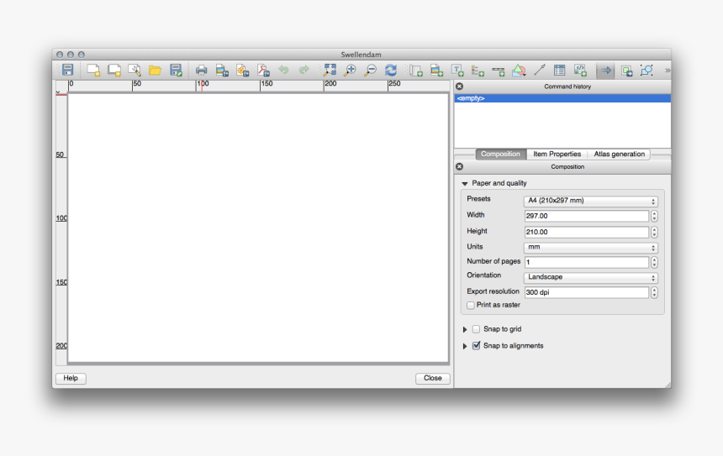This screenshot has width=723, height=456.
Task: Adjust the Number of pages stepper
Action: click(x=654, y=262)
